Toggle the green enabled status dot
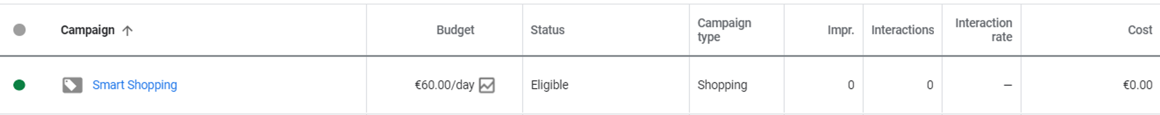This screenshot has height=115, width=1160. 19,85
